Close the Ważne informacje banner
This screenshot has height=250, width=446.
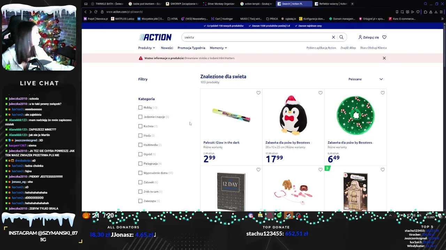point(384,58)
